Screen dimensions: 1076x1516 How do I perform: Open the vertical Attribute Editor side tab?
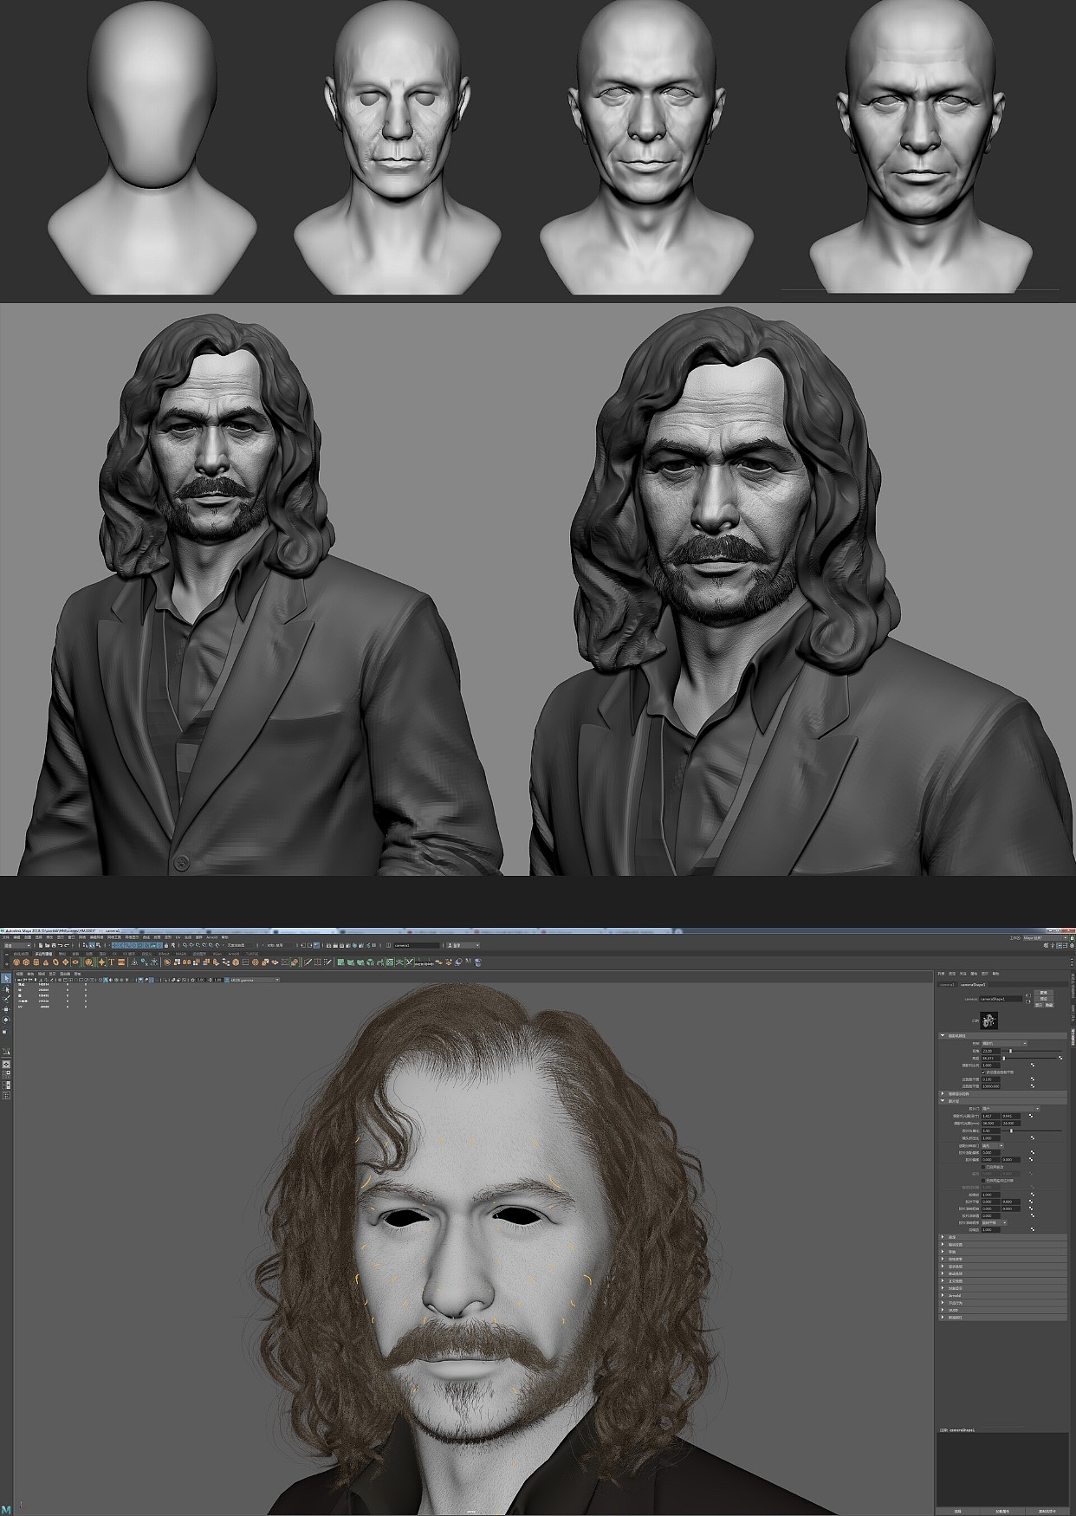coord(1073,1037)
